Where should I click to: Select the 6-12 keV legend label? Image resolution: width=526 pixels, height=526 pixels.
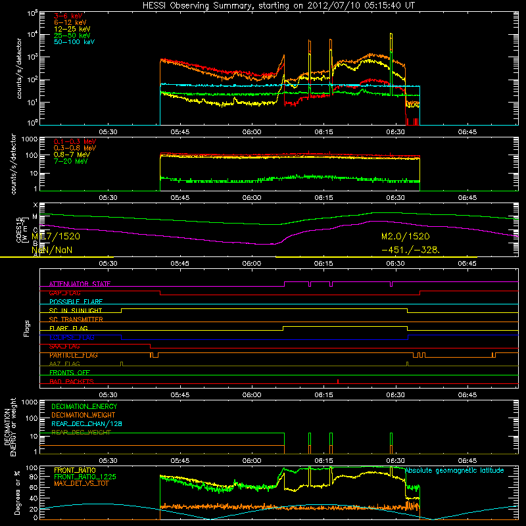[70, 22]
